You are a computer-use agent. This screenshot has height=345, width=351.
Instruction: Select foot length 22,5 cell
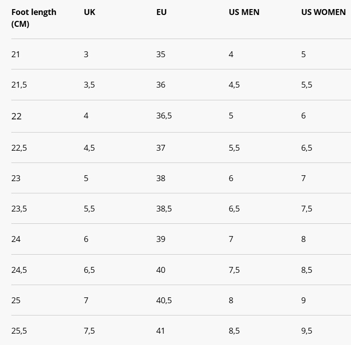click(19, 148)
